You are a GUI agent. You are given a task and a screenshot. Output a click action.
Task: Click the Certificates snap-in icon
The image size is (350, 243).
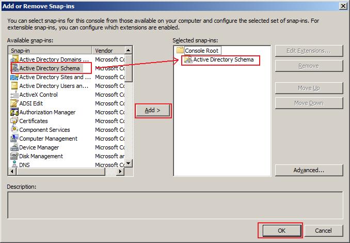coord(14,121)
